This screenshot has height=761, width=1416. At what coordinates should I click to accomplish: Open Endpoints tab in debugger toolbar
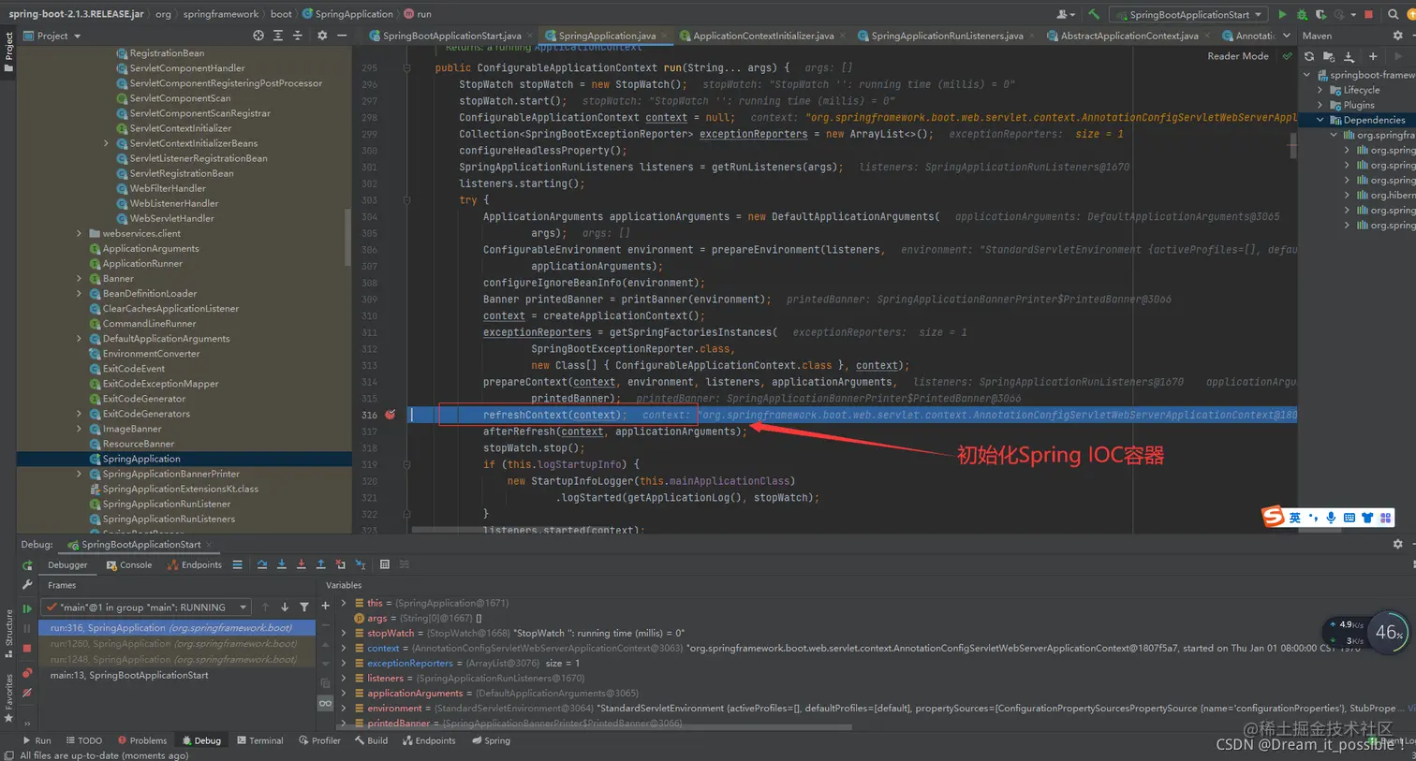point(195,564)
